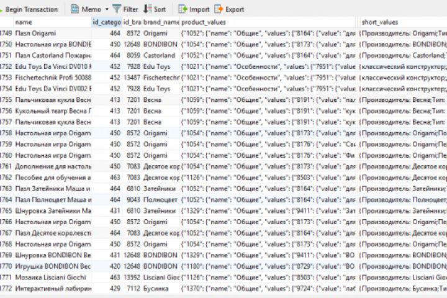Select product_values cell starting with "1126" in row 1762
The height and width of the screenshot is (298, 447).
tap(268, 178)
